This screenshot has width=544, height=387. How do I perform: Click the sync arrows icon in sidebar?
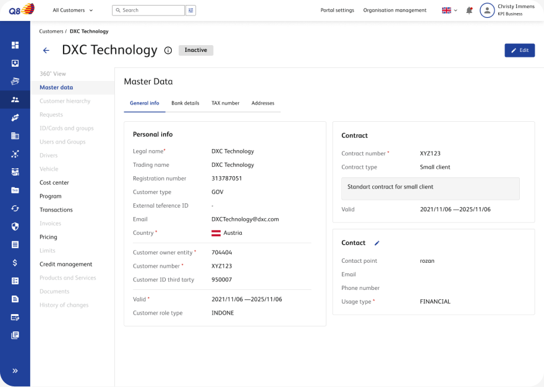[15, 208]
